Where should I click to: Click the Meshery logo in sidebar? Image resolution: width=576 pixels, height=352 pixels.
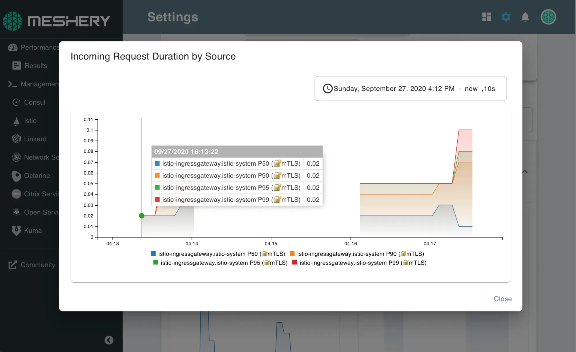tap(56, 21)
